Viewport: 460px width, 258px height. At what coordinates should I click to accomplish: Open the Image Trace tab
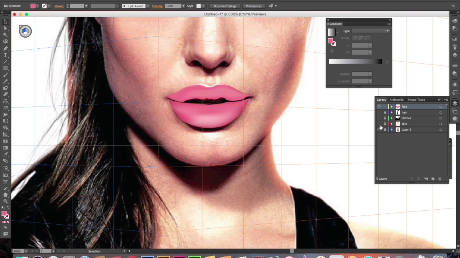click(x=416, y=99)
